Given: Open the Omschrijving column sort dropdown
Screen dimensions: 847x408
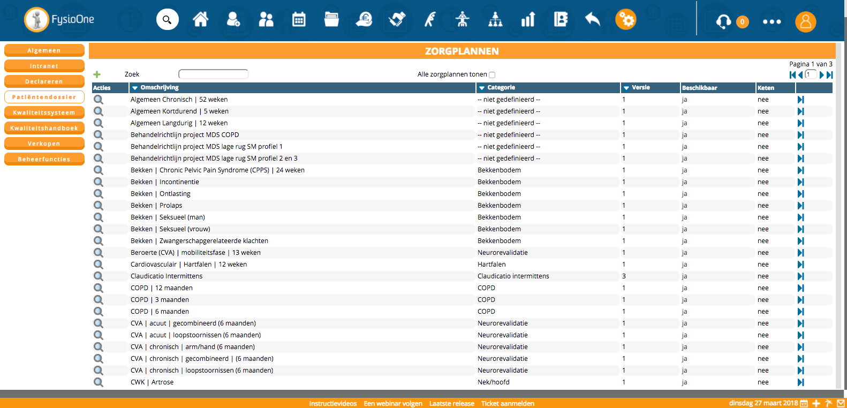Looking at the screenshot, I should [x=135, y=88].
